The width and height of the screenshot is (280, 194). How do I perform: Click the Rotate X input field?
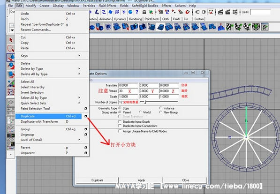tap(129, 91)
